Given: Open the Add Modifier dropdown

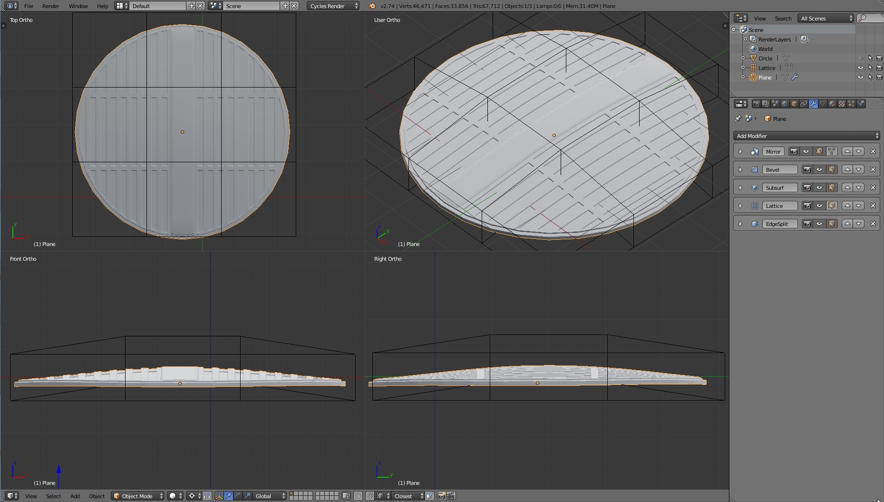Looking at the screenshot, I should [x=806, y=136].
